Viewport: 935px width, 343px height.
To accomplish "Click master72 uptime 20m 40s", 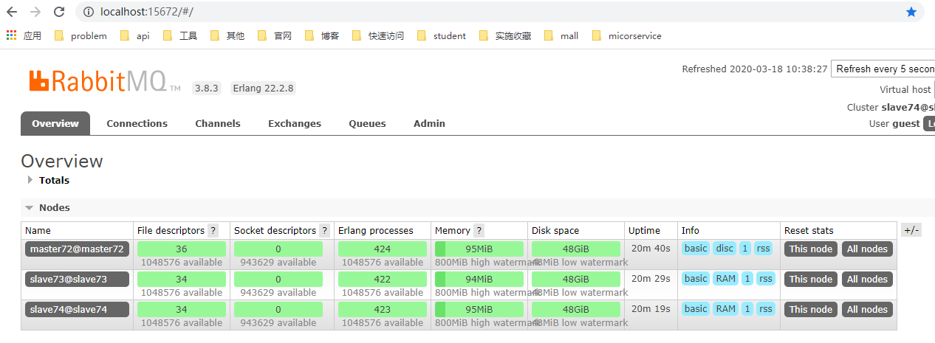I will click(649, 249).
